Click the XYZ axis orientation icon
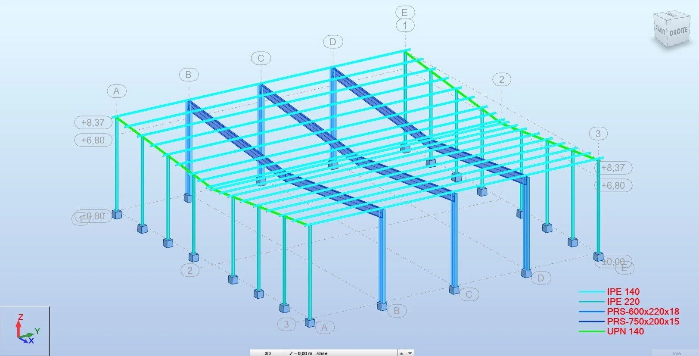This screenshot has height=356, width=699. 25,330
